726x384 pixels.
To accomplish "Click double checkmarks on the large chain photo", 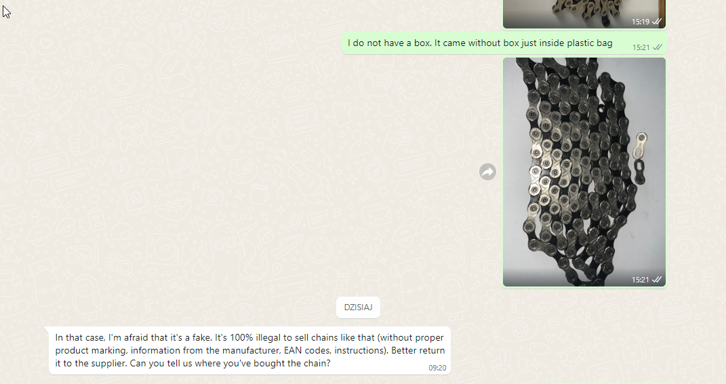I will click(657, 280).
